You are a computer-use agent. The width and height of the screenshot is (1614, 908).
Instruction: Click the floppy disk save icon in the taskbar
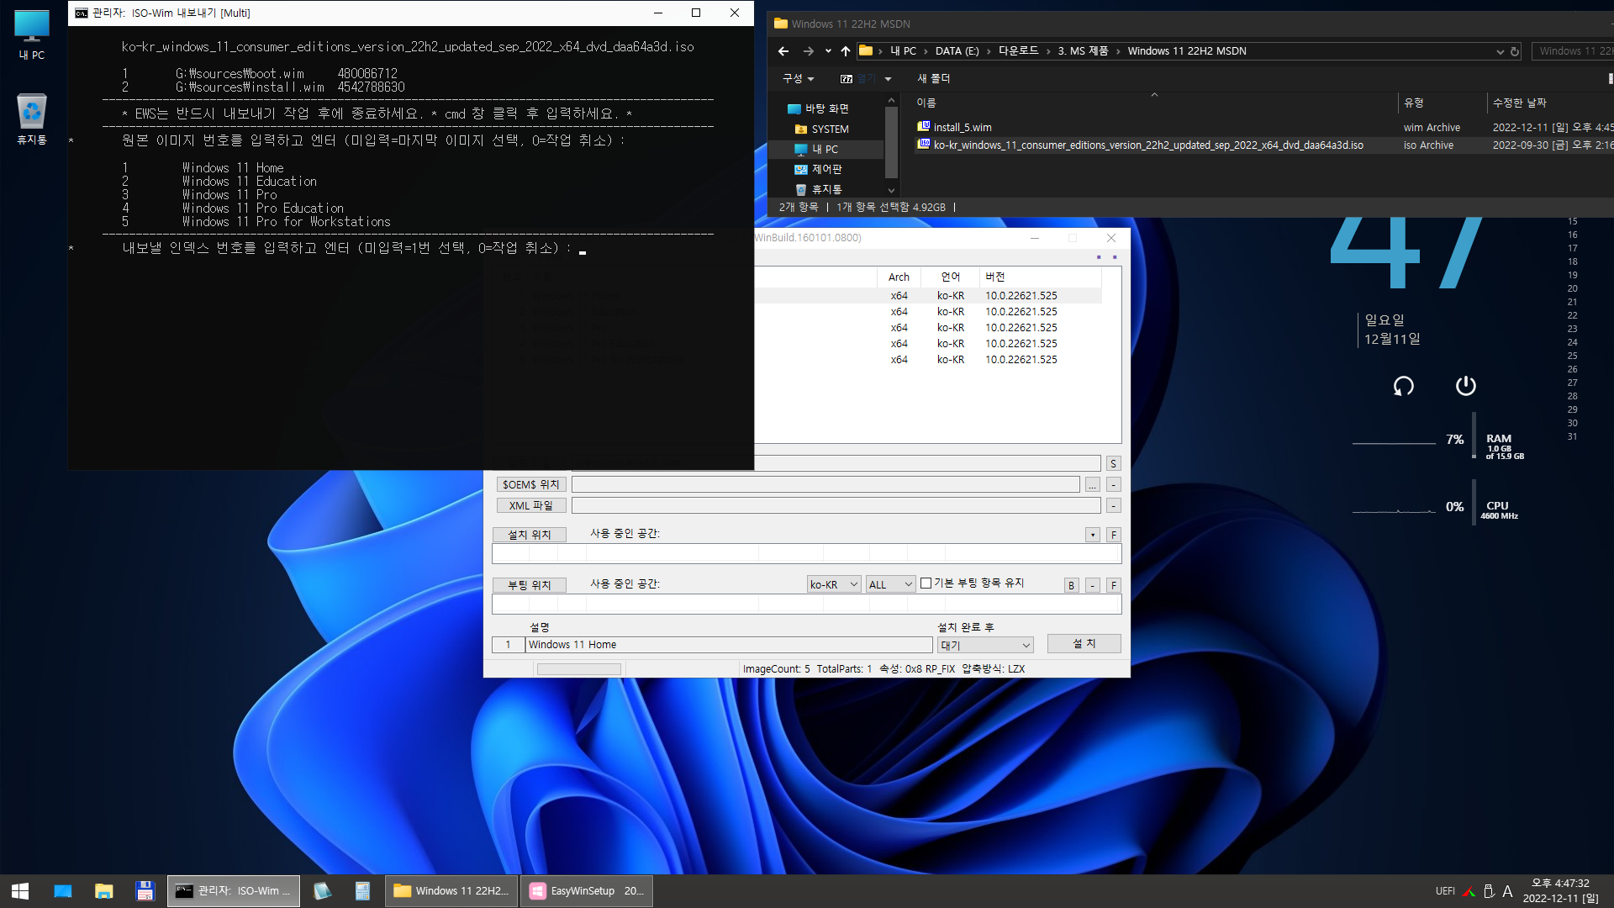click(145, 891)
